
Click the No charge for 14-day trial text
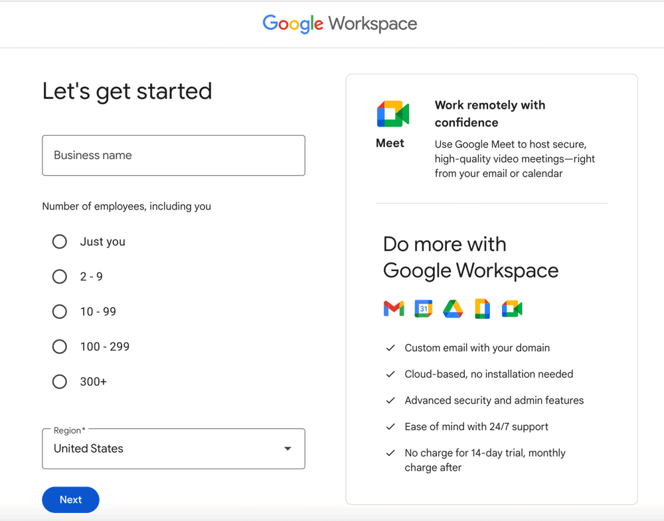(485, 460)
